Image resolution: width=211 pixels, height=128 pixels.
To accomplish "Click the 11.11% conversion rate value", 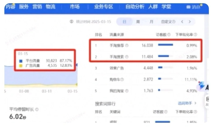I will point(191,79).
